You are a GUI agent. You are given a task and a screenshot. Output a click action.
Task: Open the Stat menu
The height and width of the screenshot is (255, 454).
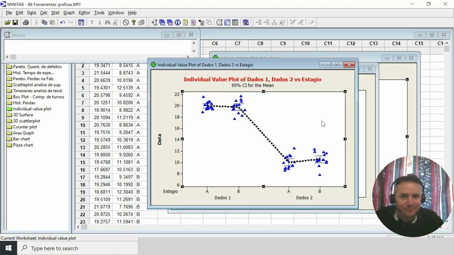tap(55, 13)
